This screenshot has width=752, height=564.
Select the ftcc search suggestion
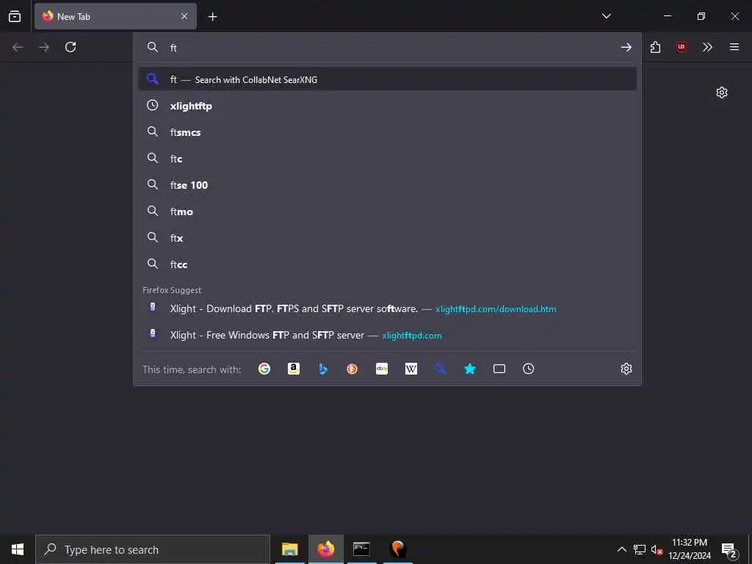(x=388, y=264)
